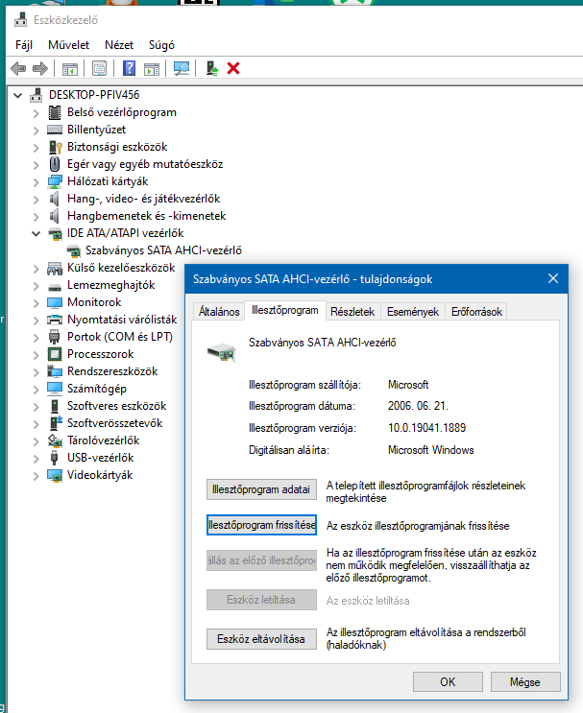The image size is (583, 713).
Task: Select the Szoftverösszetevők tree row
Action: click(x=114, y=423)
